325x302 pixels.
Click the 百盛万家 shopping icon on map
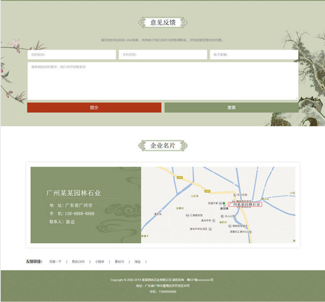coord(220,203)
